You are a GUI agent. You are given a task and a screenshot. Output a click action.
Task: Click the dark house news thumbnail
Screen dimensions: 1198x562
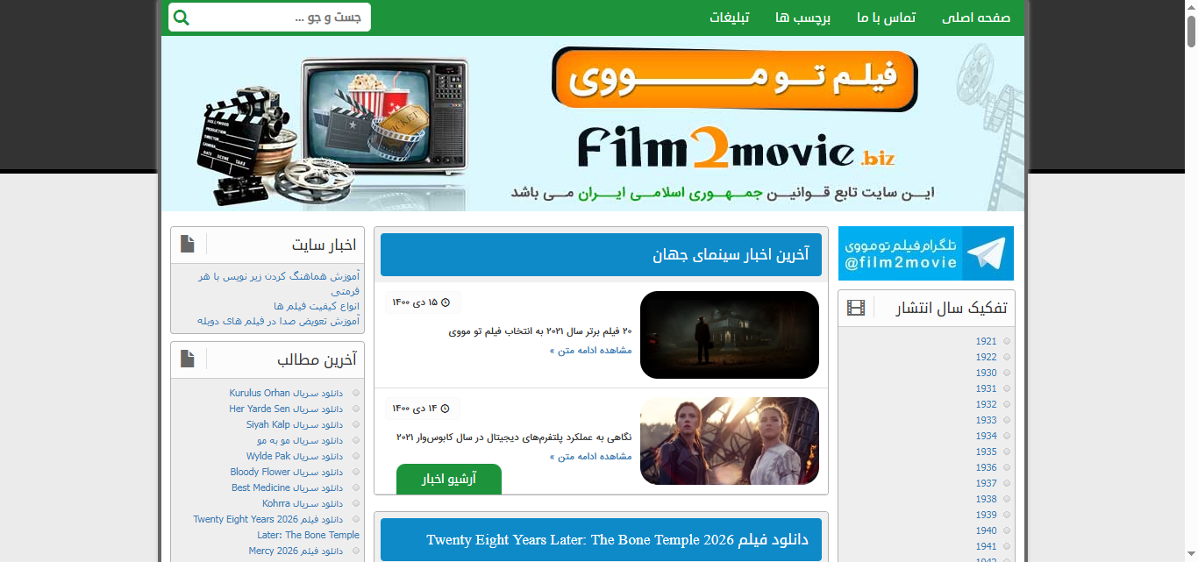(729, 335)
